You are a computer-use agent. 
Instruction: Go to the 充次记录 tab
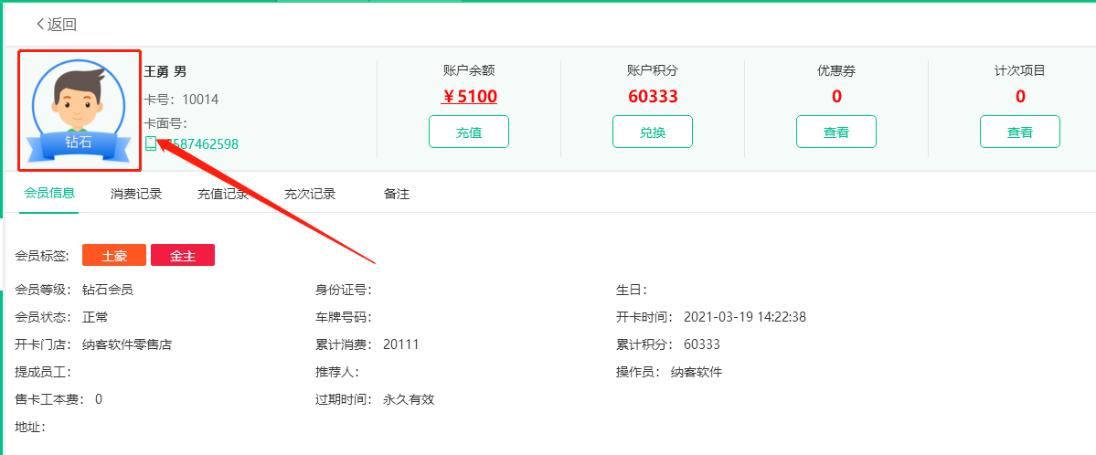click(310, 194)
